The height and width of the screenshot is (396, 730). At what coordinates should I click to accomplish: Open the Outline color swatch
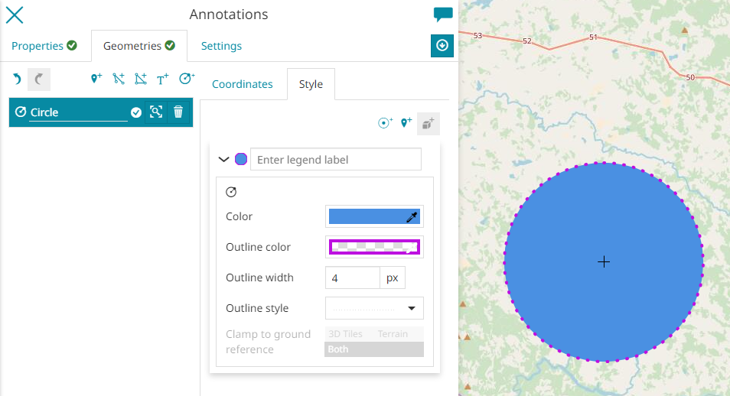click(374, 247)
